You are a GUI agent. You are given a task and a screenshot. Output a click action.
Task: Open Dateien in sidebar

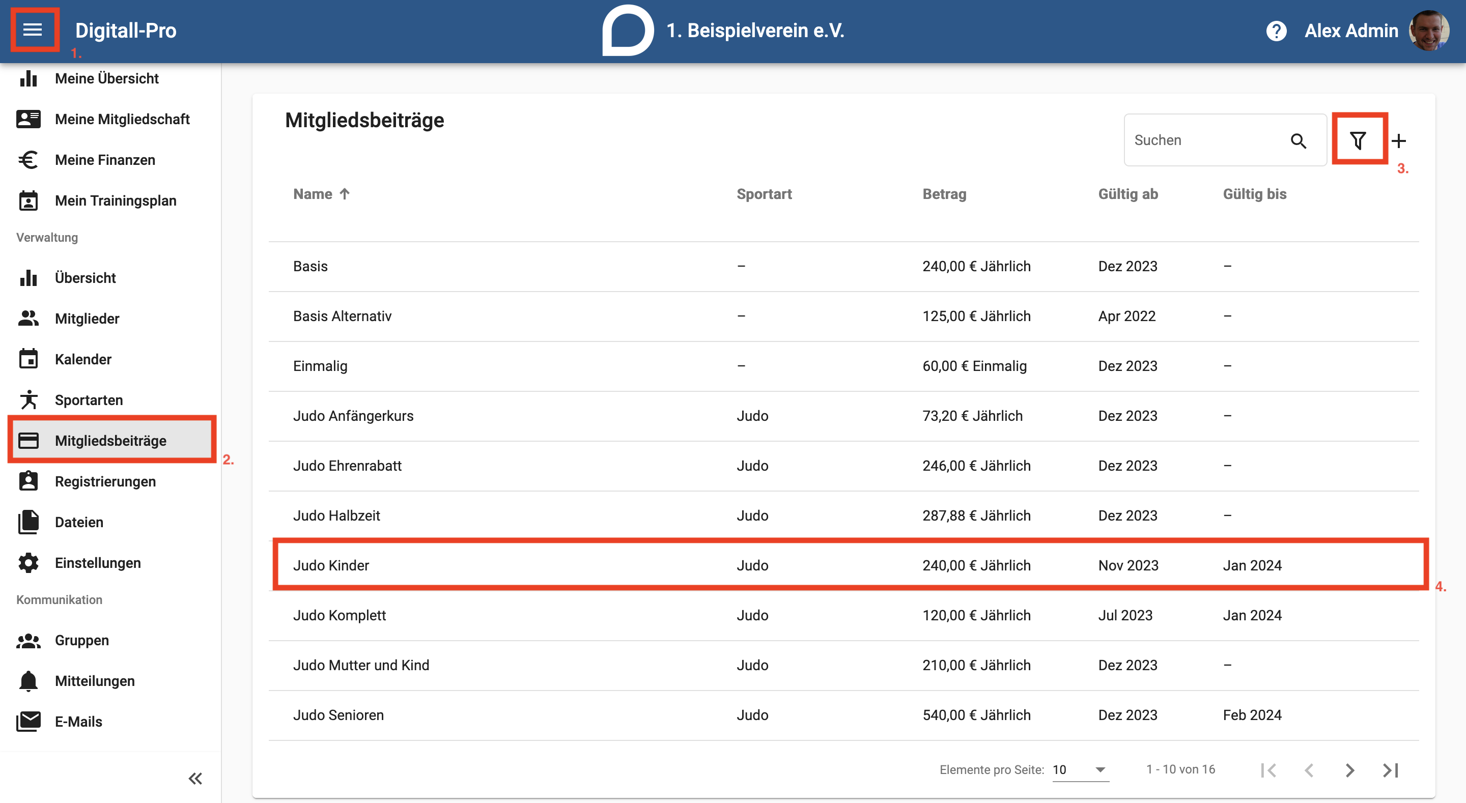[110, 522]
